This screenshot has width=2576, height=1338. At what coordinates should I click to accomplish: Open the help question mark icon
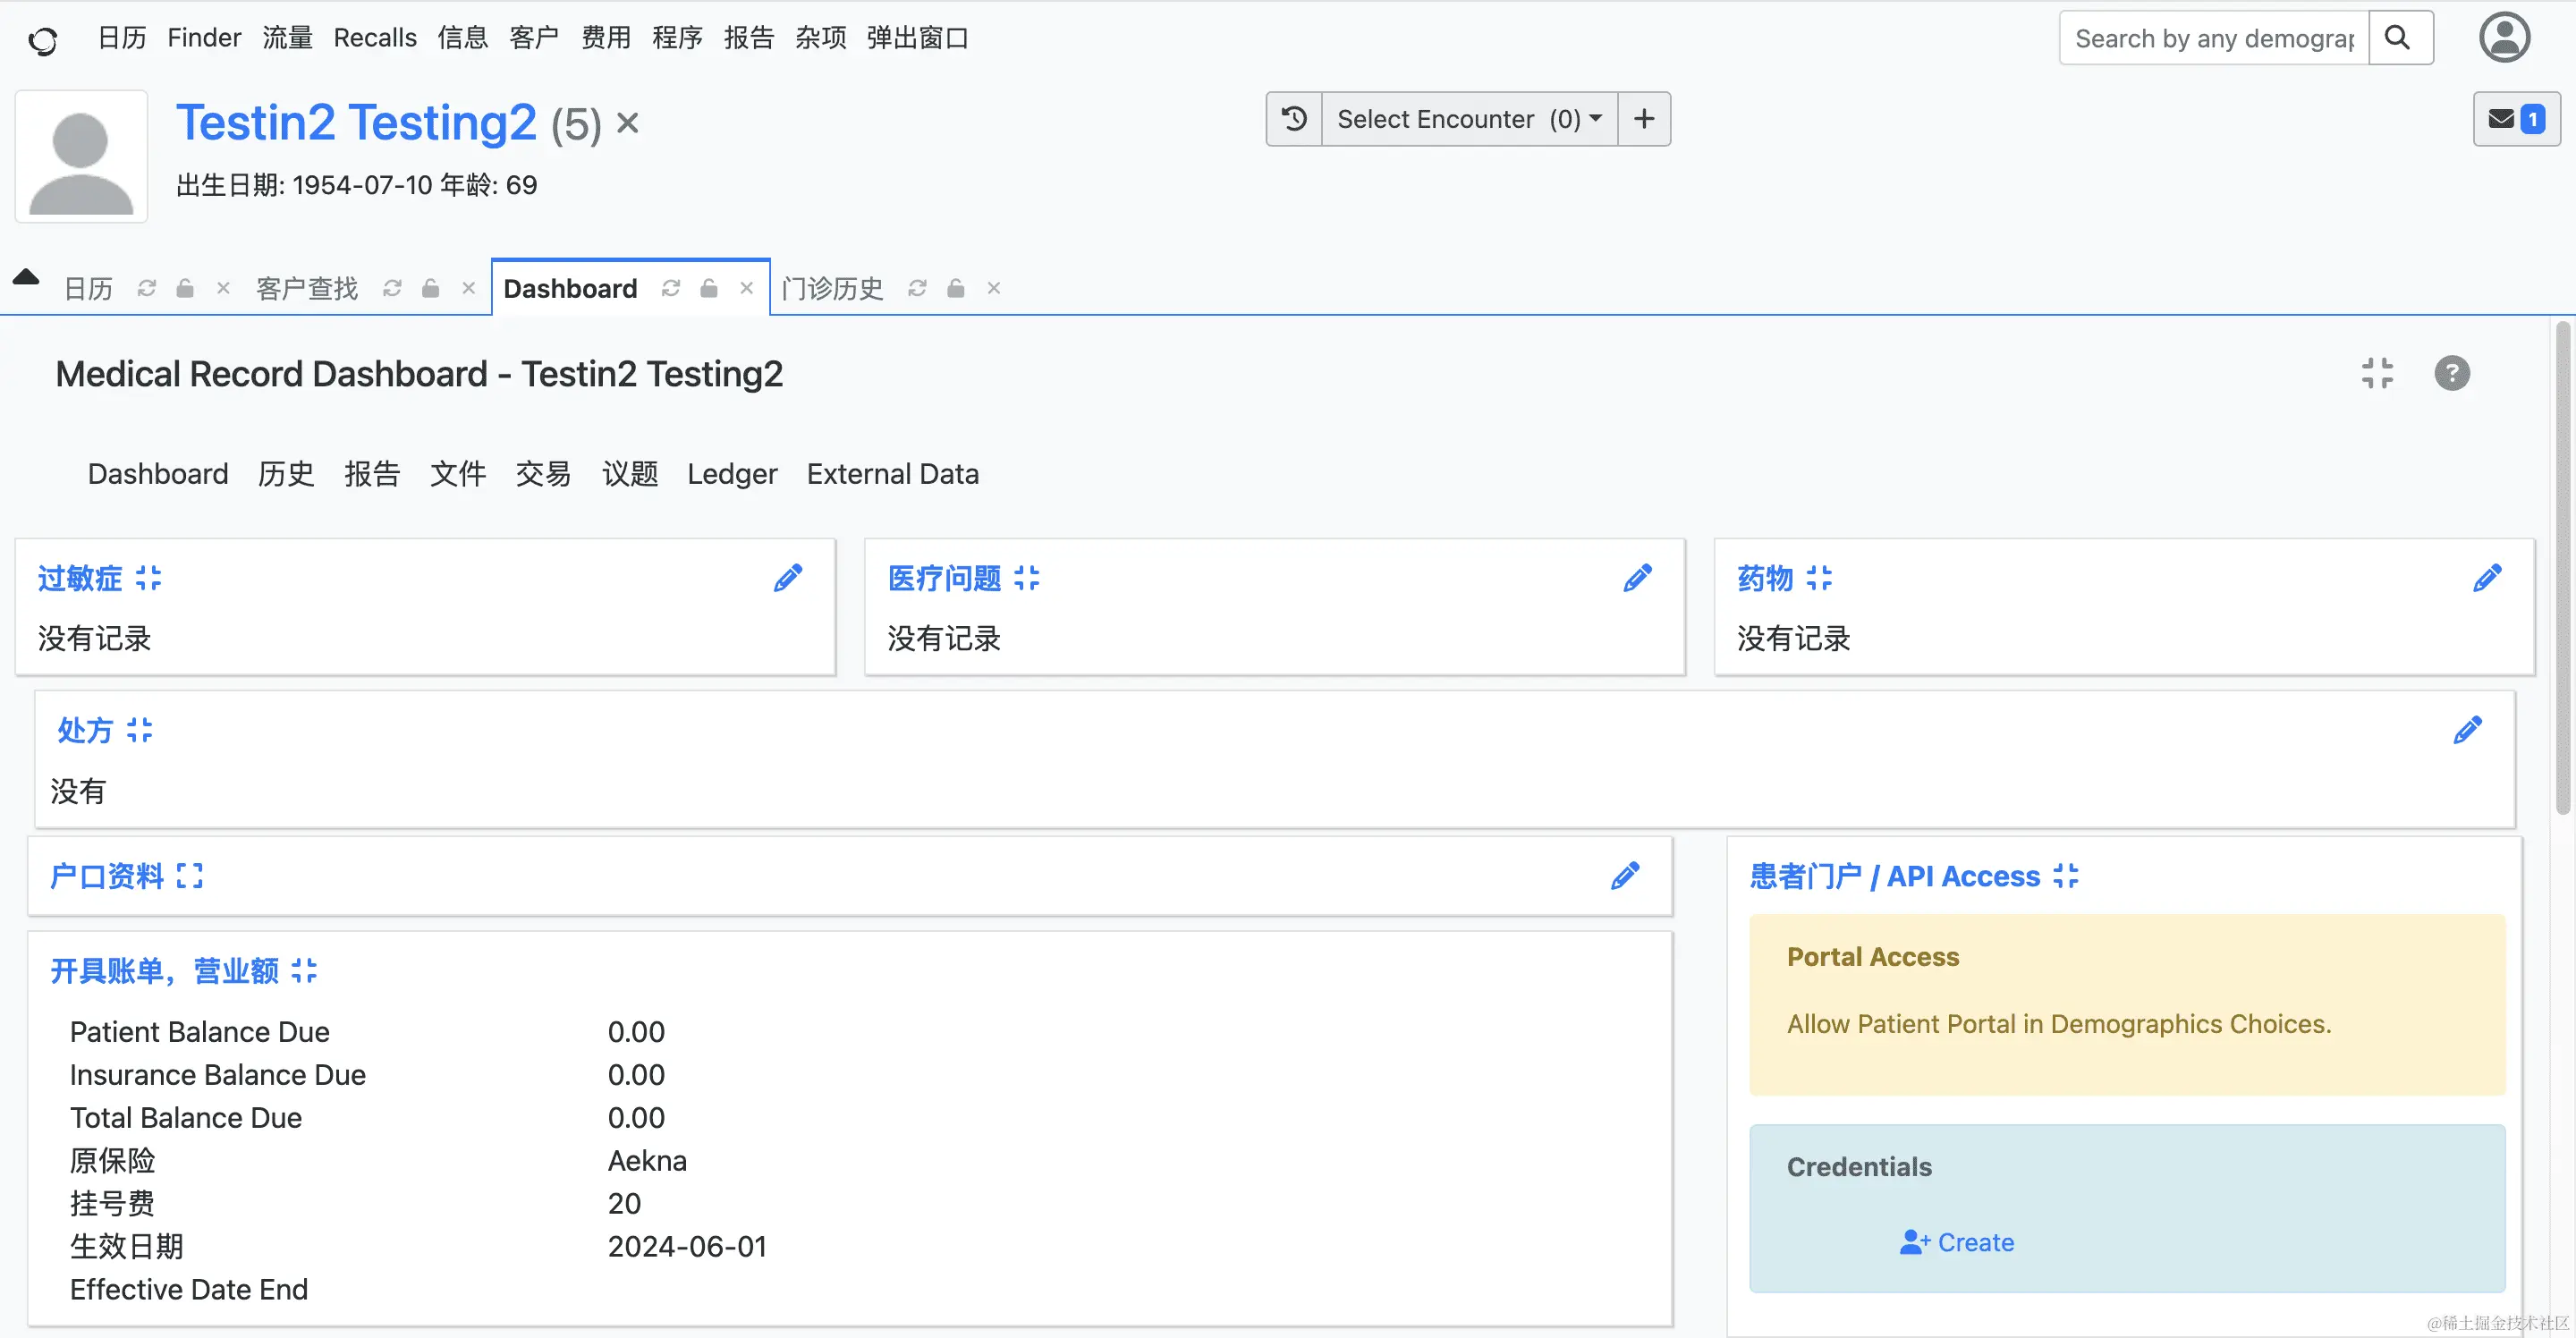pyautogui.click(x=2452, y=373)
